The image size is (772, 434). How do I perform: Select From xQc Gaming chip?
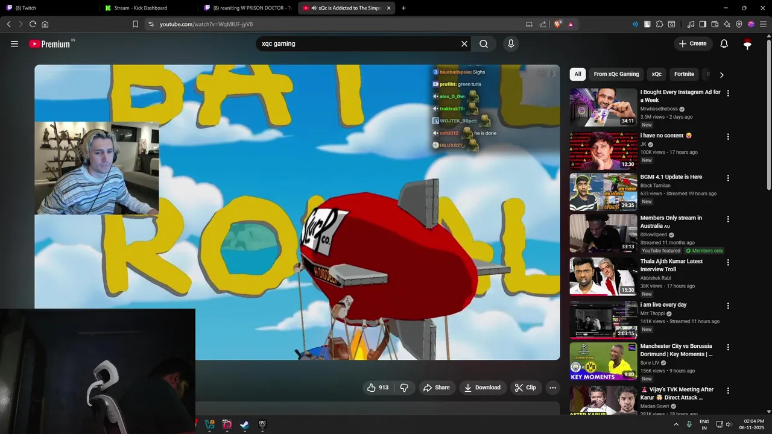tap(616, 74)
